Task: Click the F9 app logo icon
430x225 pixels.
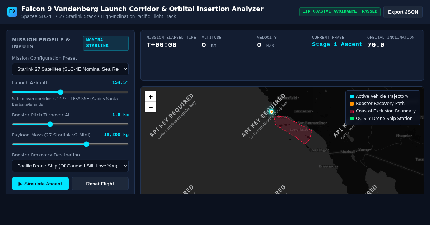Action: [x=12, y=12]
